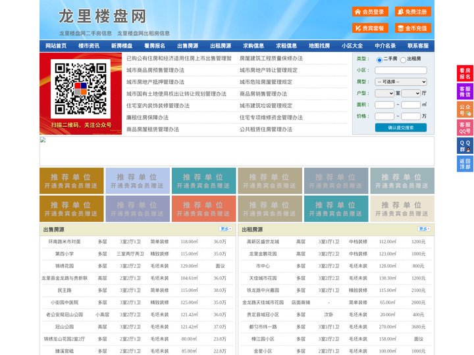This screenshot has height=355, width=474.
Task: Open 出售房源 navigation item
Action: 188,46
